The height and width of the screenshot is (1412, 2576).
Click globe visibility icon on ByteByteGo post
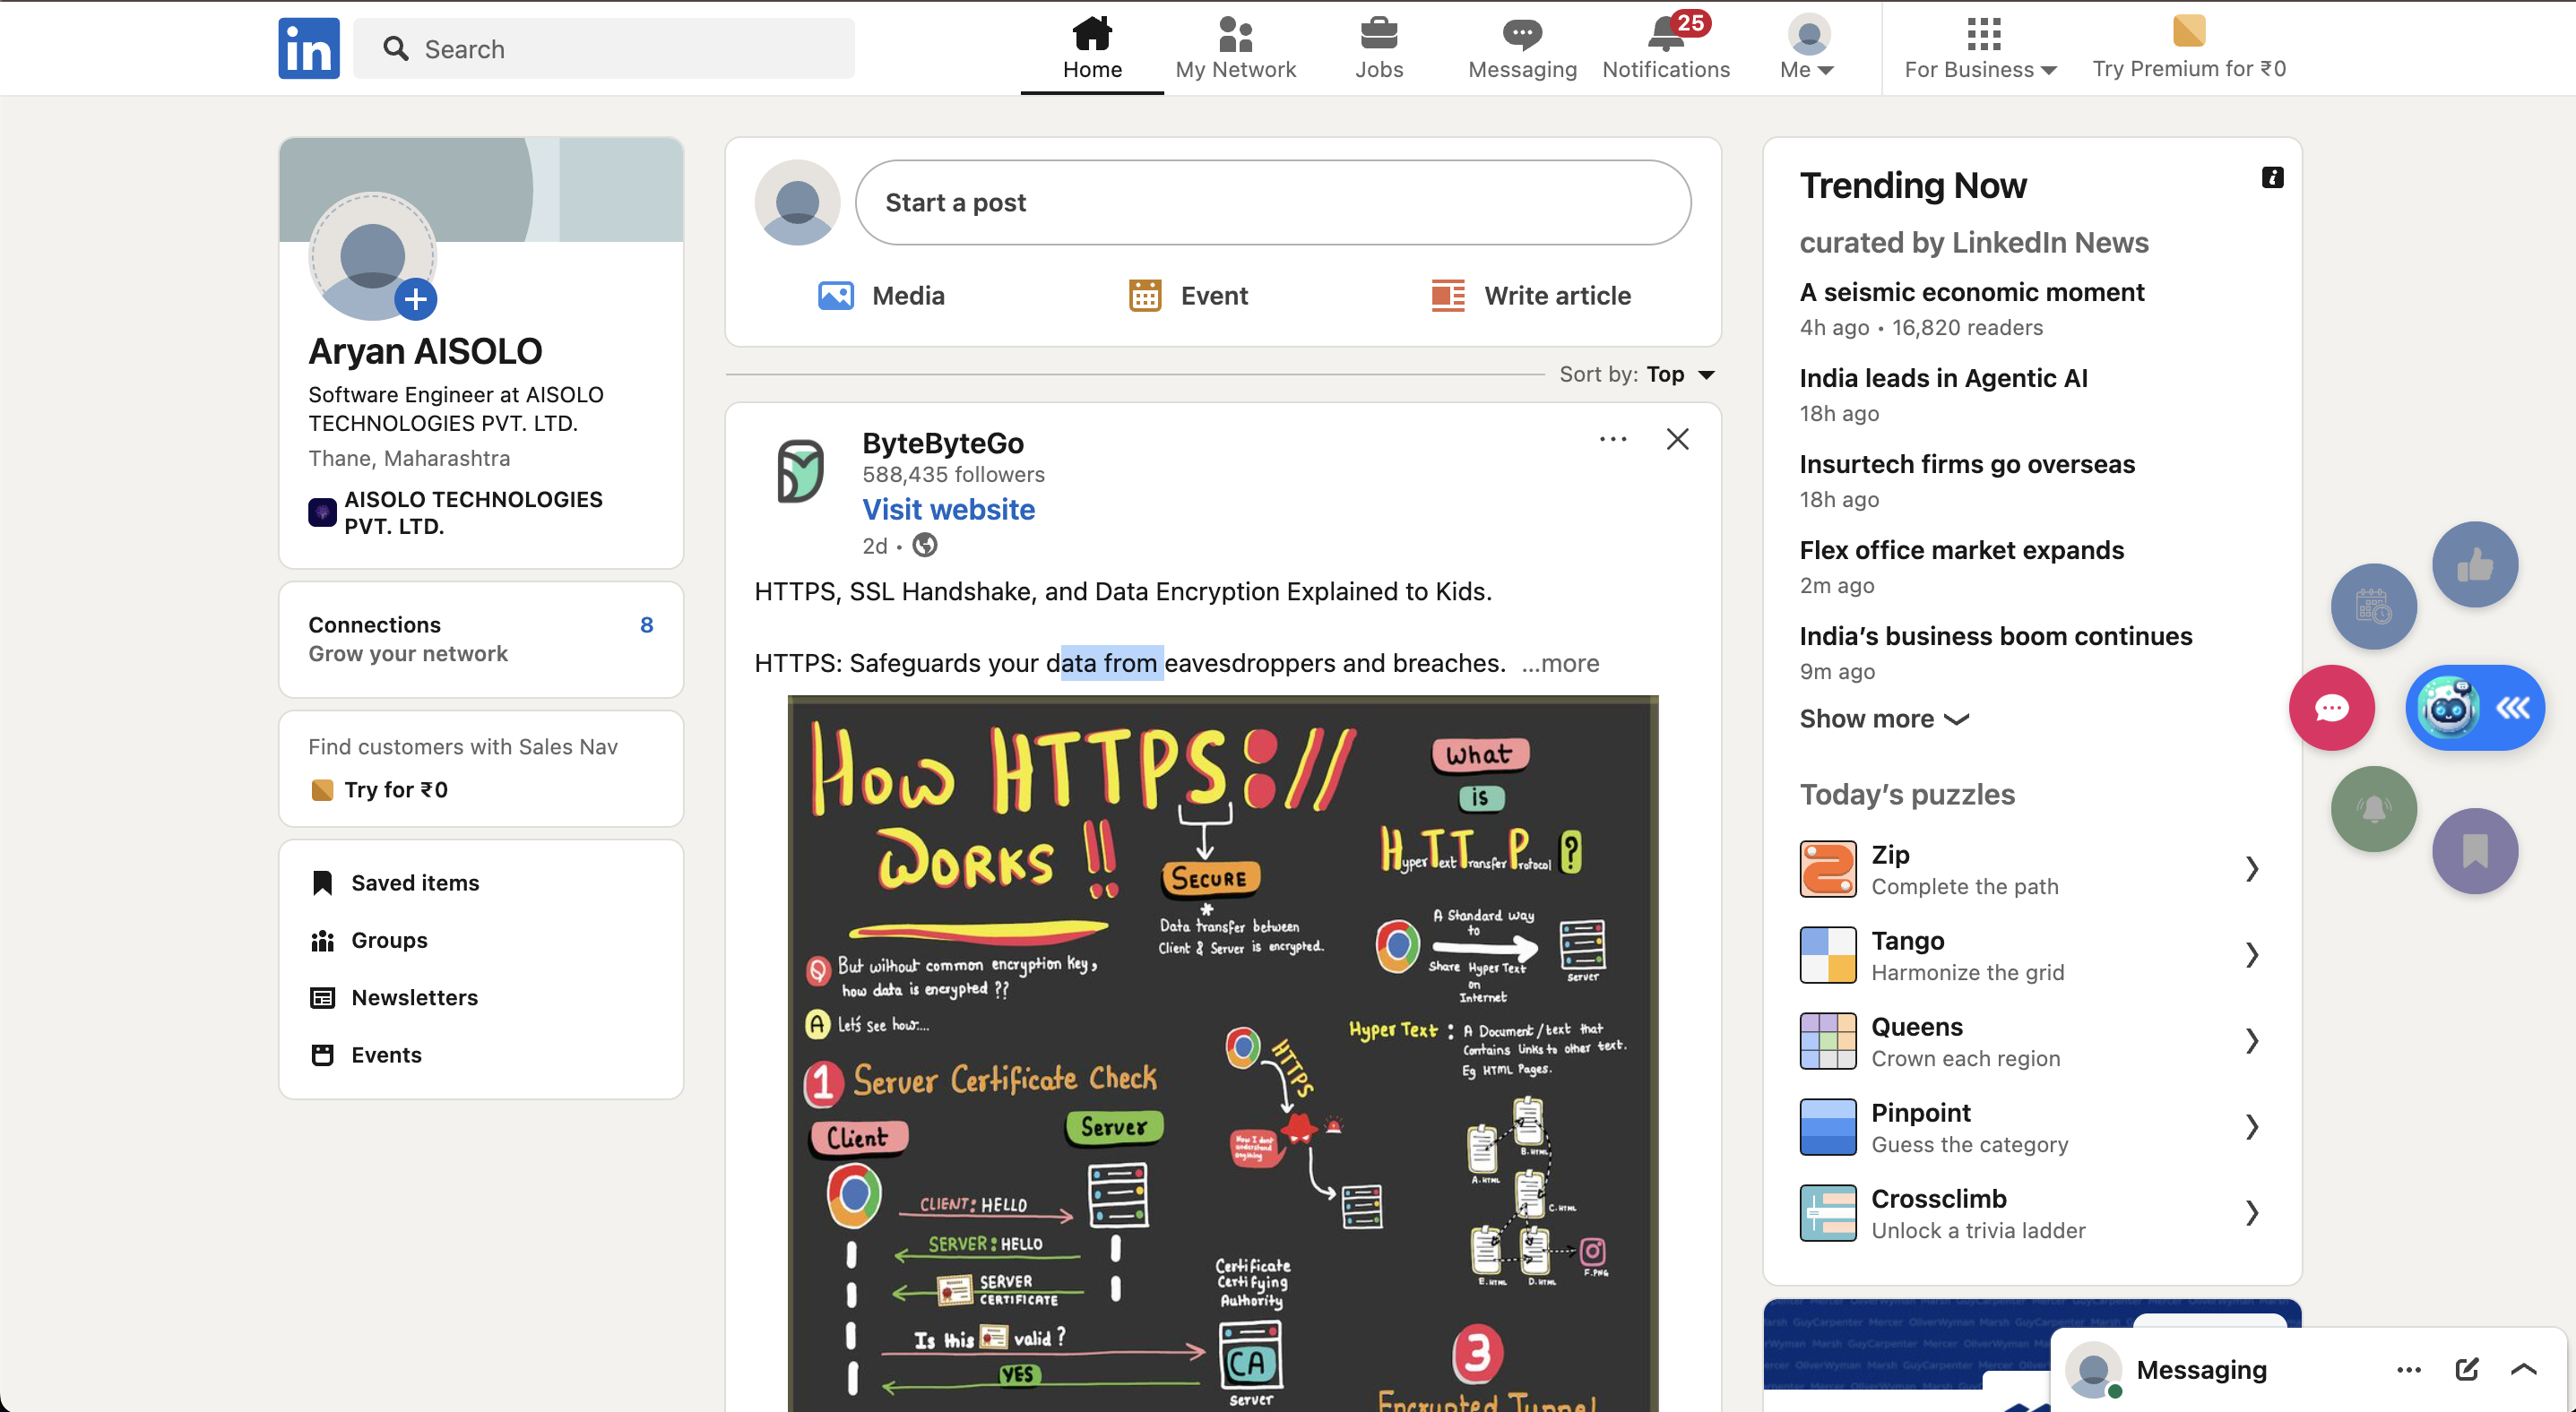925,546
